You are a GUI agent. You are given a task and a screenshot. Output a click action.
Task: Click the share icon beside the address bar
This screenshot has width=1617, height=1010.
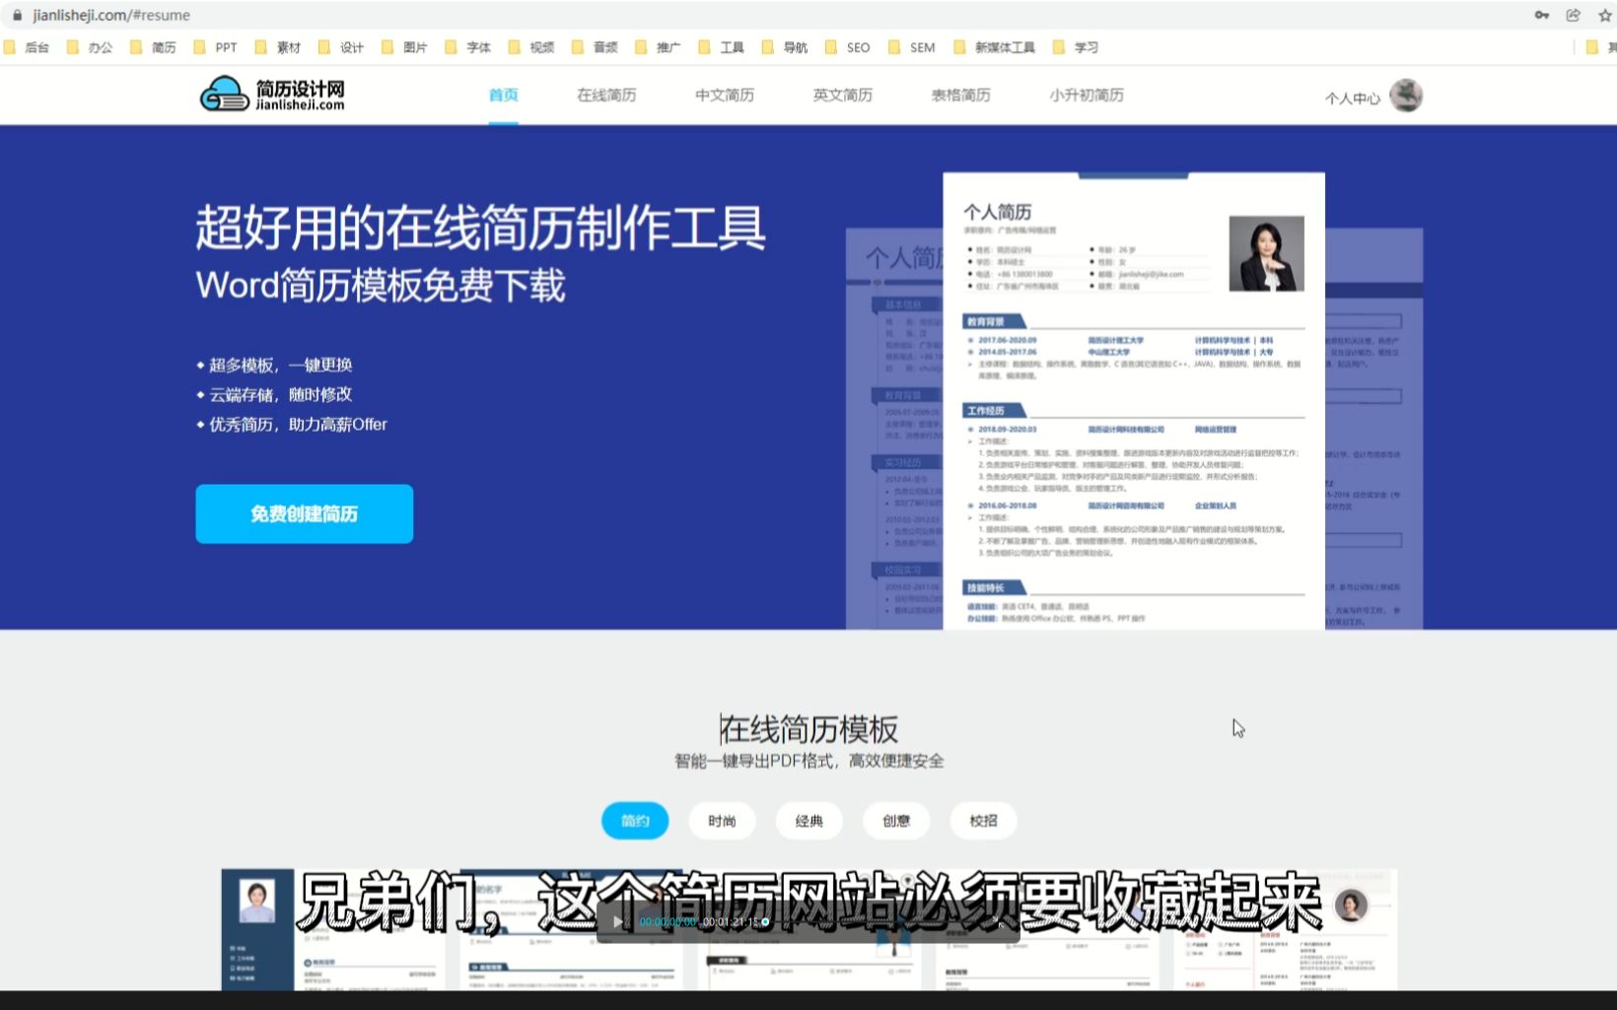coord(1573,15)
